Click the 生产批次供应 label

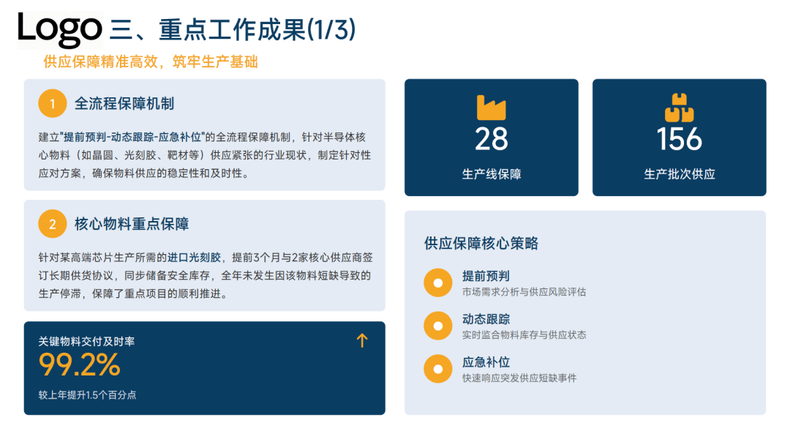pyautogui.click(x=679, y=174)
